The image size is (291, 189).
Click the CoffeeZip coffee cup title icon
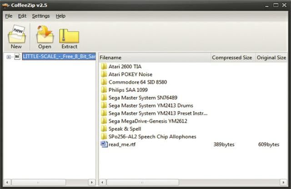point(5,5)
